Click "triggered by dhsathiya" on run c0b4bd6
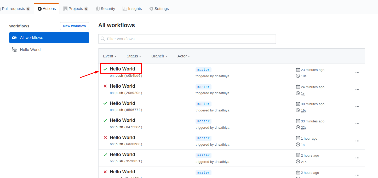378x178 pixels. (x=213, y=76)
